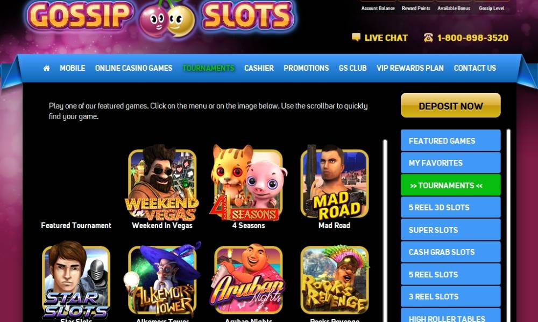
Task: Select 5 Reel 3D Slots category
Action: click(450, 207)
